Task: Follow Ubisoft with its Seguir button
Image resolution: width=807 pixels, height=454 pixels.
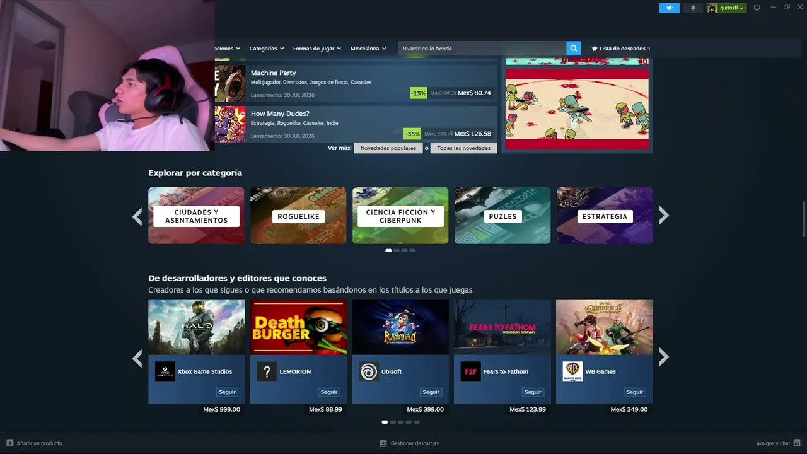Action: [431, 392]
